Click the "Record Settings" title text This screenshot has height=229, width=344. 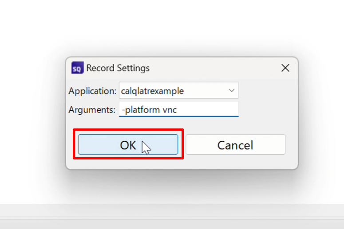[118, 68]
